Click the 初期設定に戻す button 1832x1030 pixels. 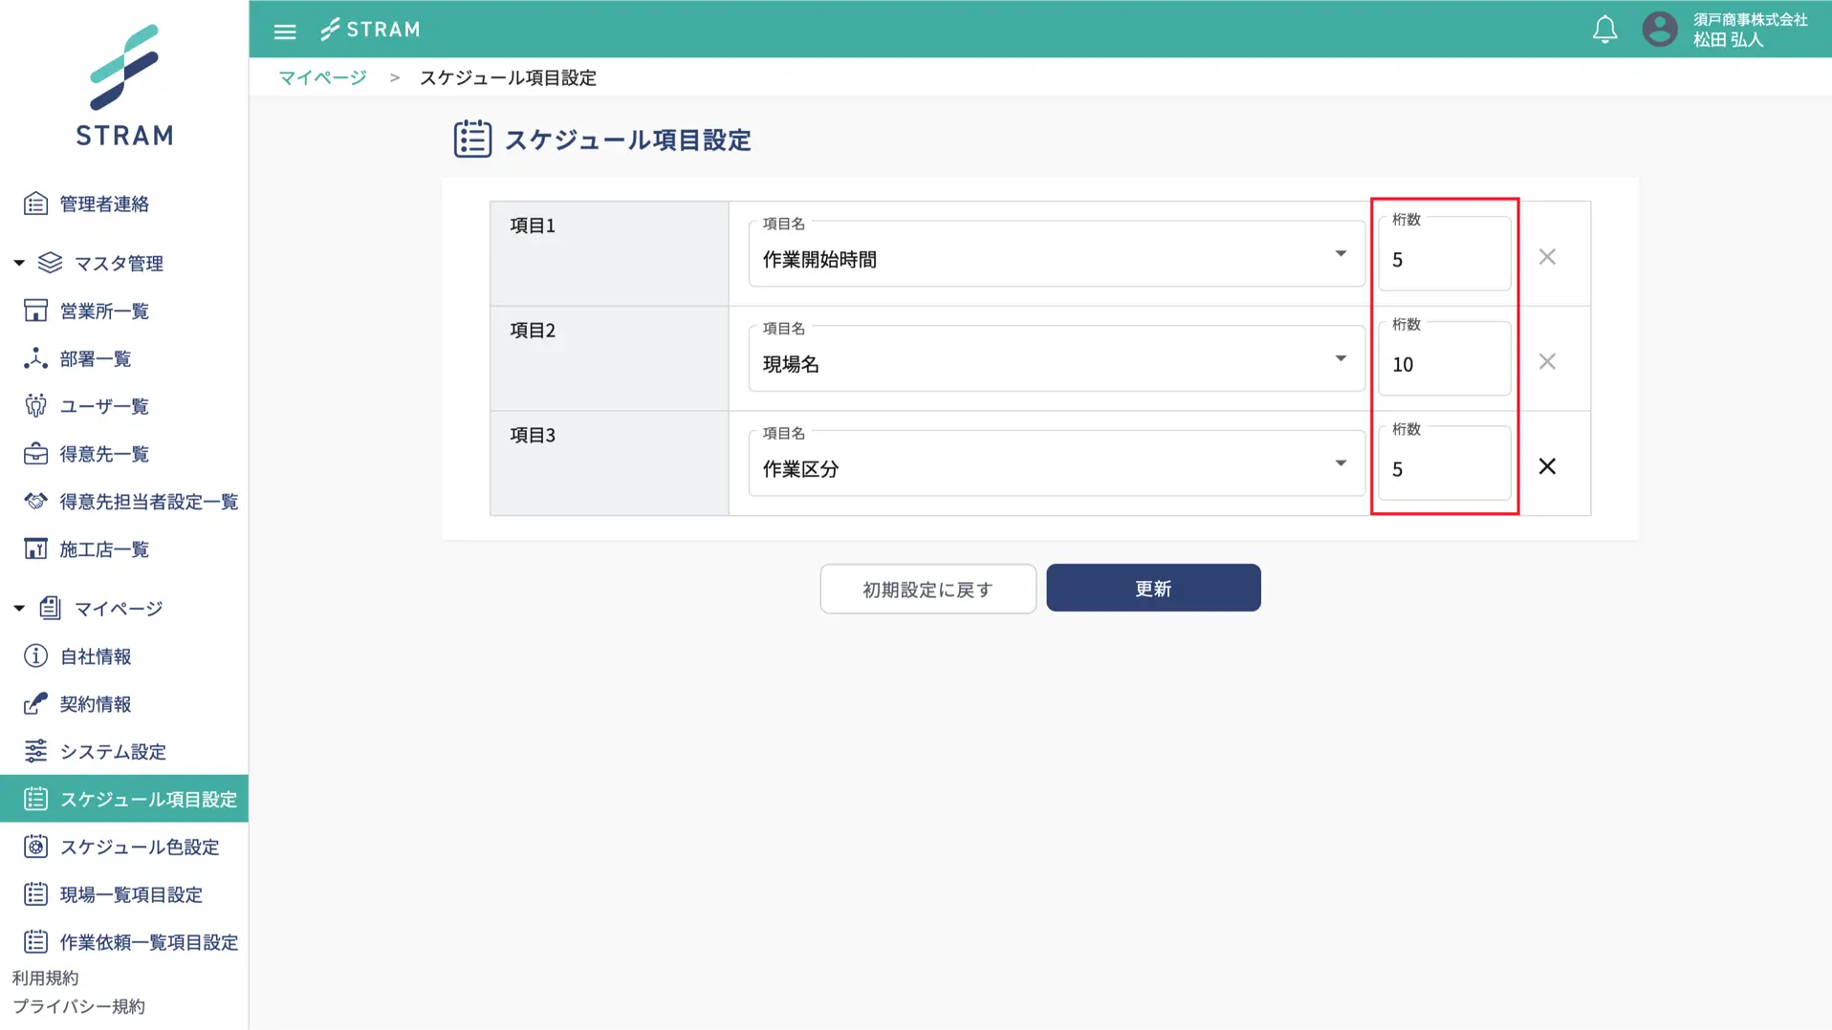click(x=927, y=590)
